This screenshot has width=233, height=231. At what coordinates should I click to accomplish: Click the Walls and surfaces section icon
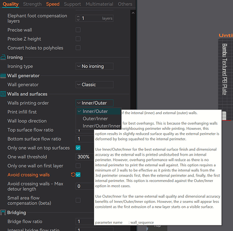pos(3,94)
